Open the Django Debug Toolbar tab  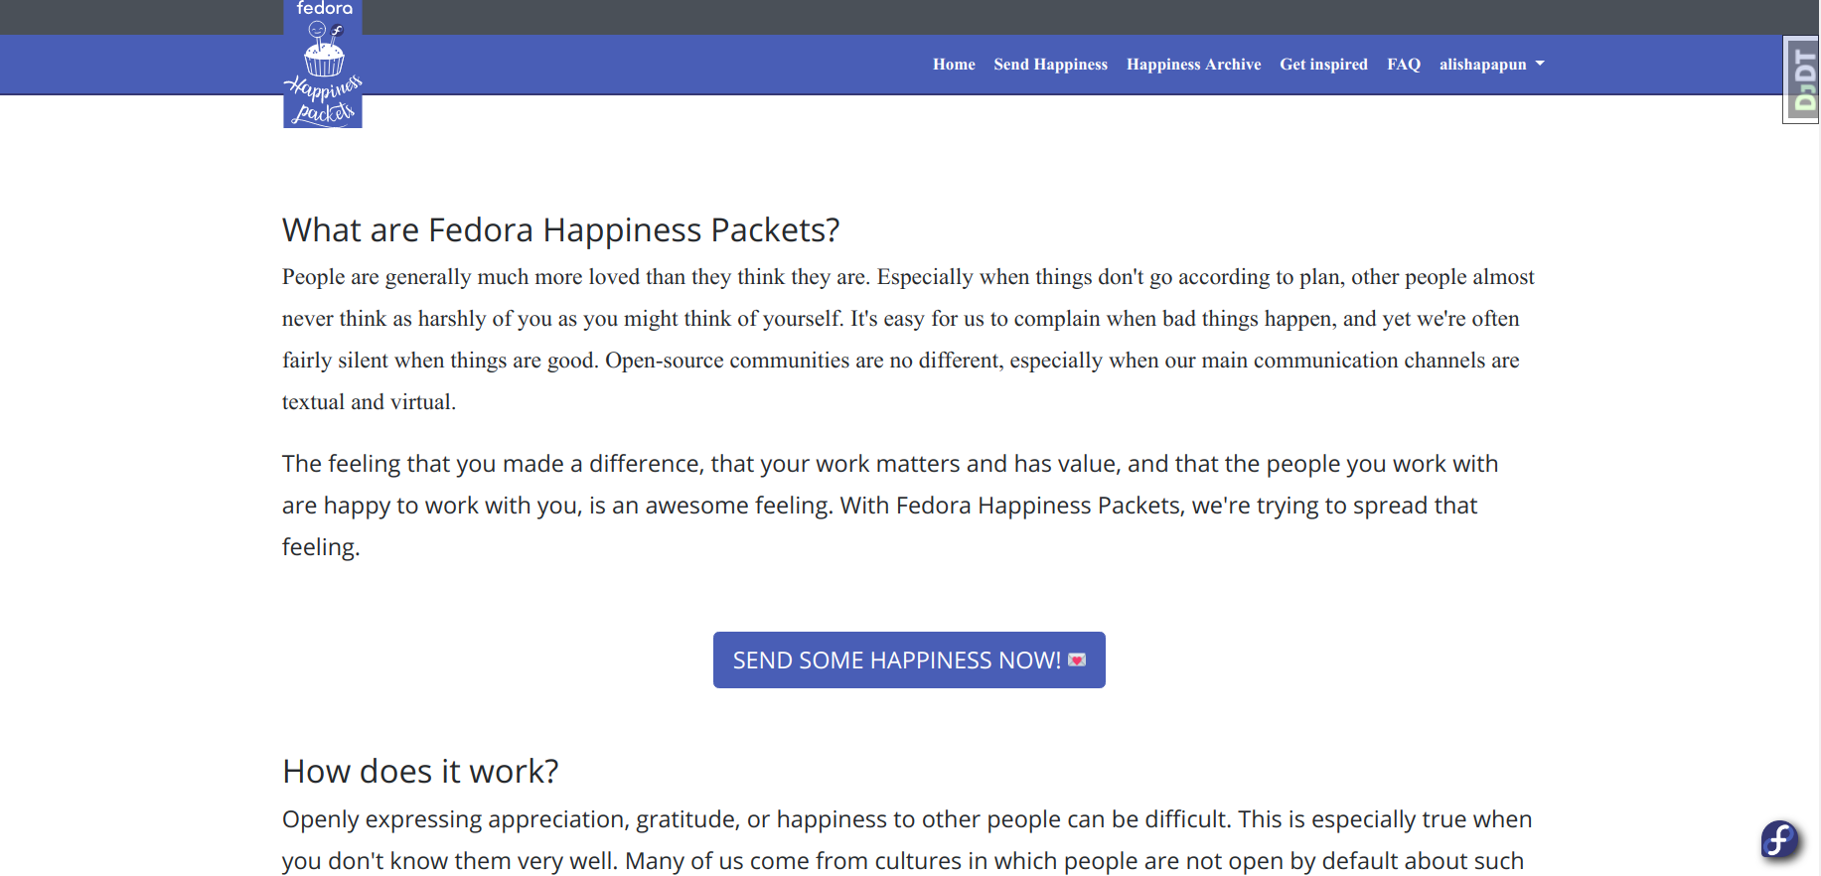1801,80
